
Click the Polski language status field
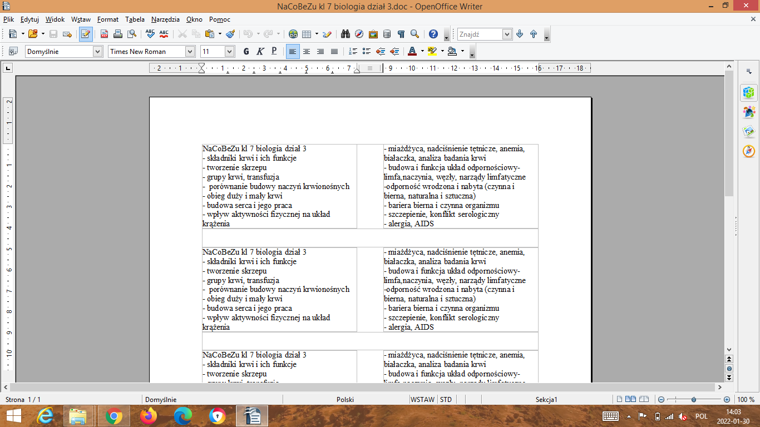[x=345, y=399]
